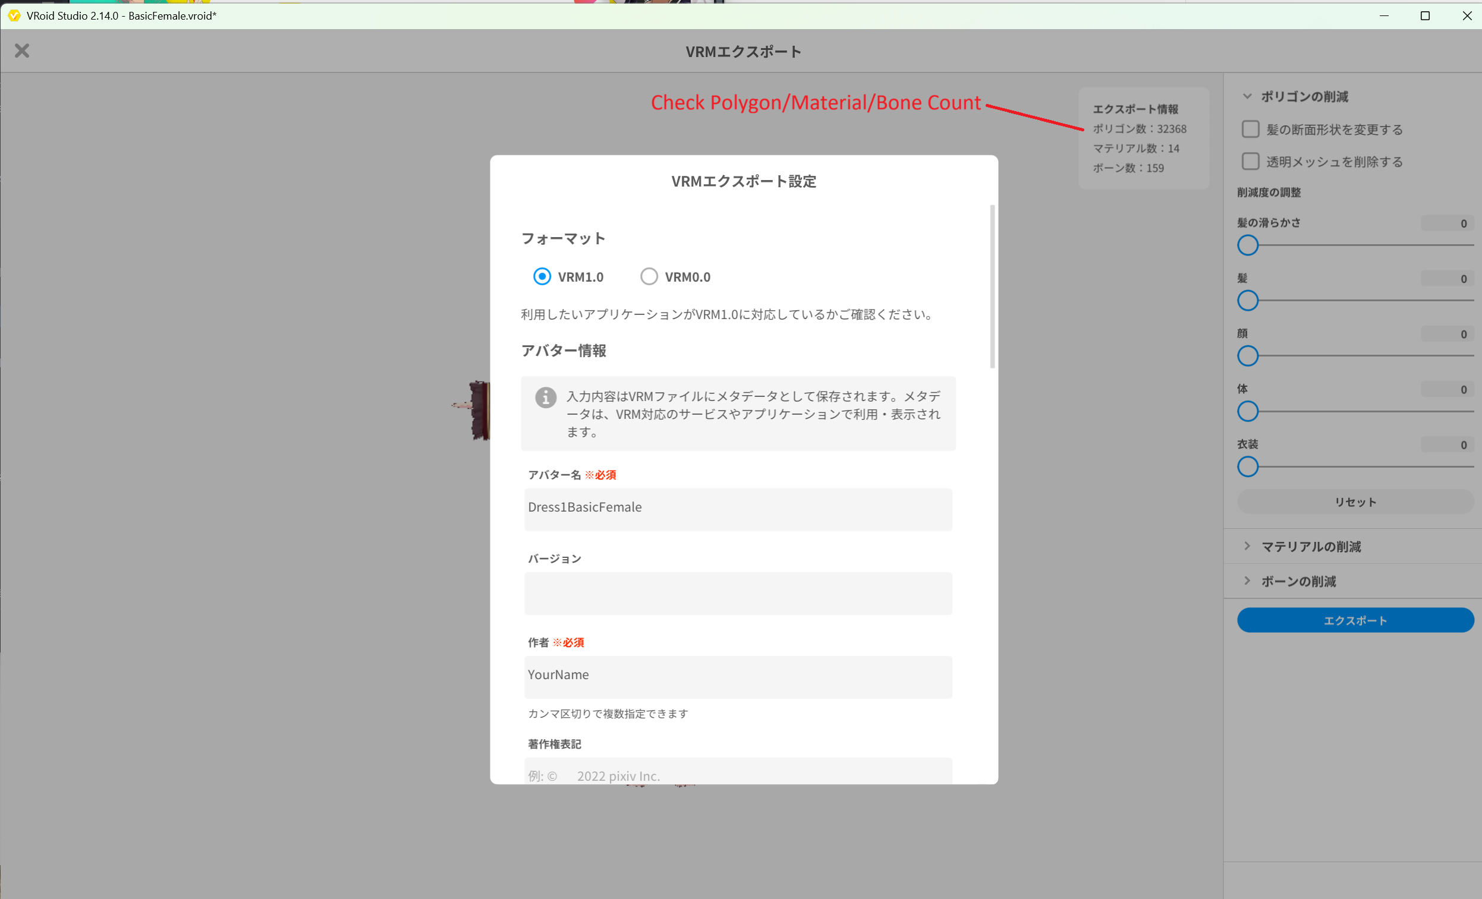The image size is (1482, 899).
Task: Minimize the VRoid Studio window
Action: (x=1384, y=15)
